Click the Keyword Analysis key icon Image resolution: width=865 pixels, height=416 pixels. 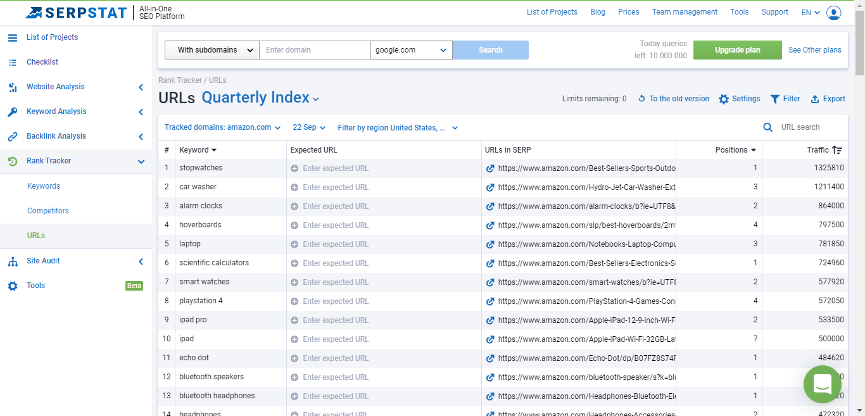click(13, 112)
